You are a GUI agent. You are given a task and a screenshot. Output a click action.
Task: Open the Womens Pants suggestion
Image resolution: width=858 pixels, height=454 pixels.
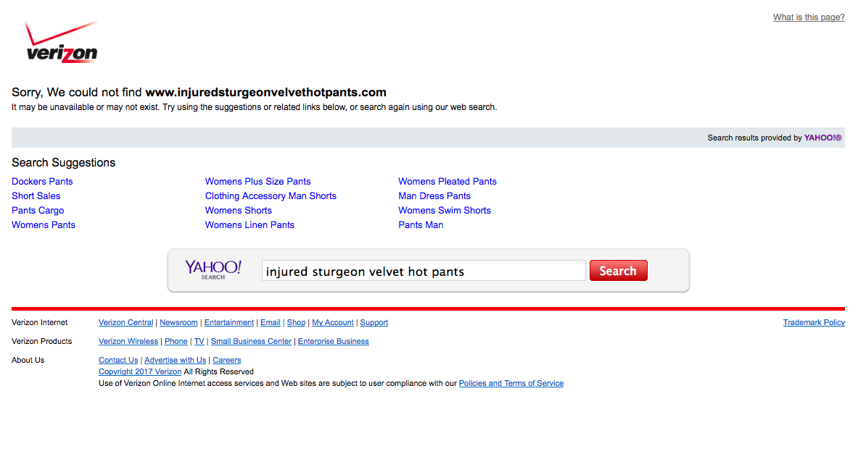pos(44,225)
